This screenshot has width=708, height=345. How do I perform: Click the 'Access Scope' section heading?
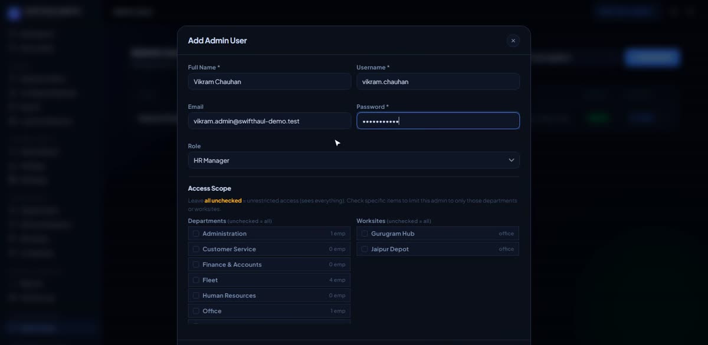tap(209, 188)
